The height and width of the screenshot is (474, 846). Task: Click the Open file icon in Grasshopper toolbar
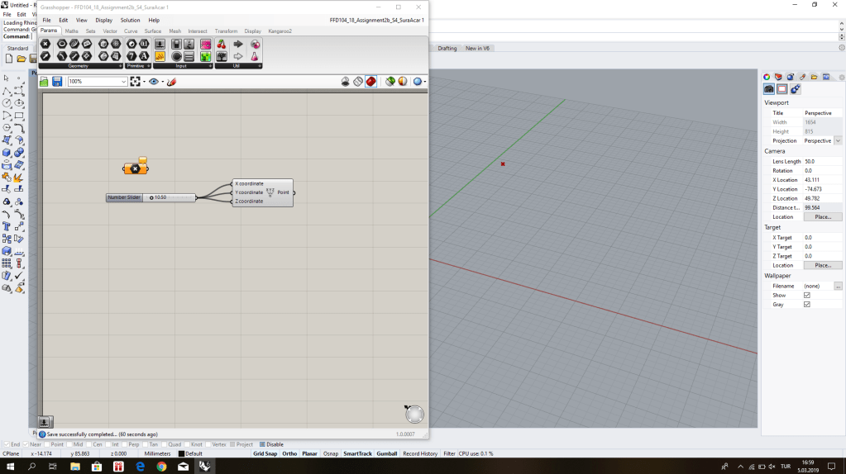(45, 82)
